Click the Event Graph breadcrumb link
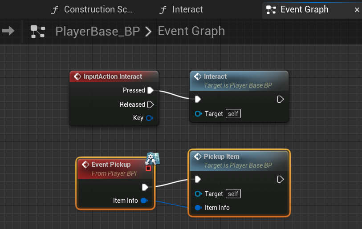 click(191, 31)
